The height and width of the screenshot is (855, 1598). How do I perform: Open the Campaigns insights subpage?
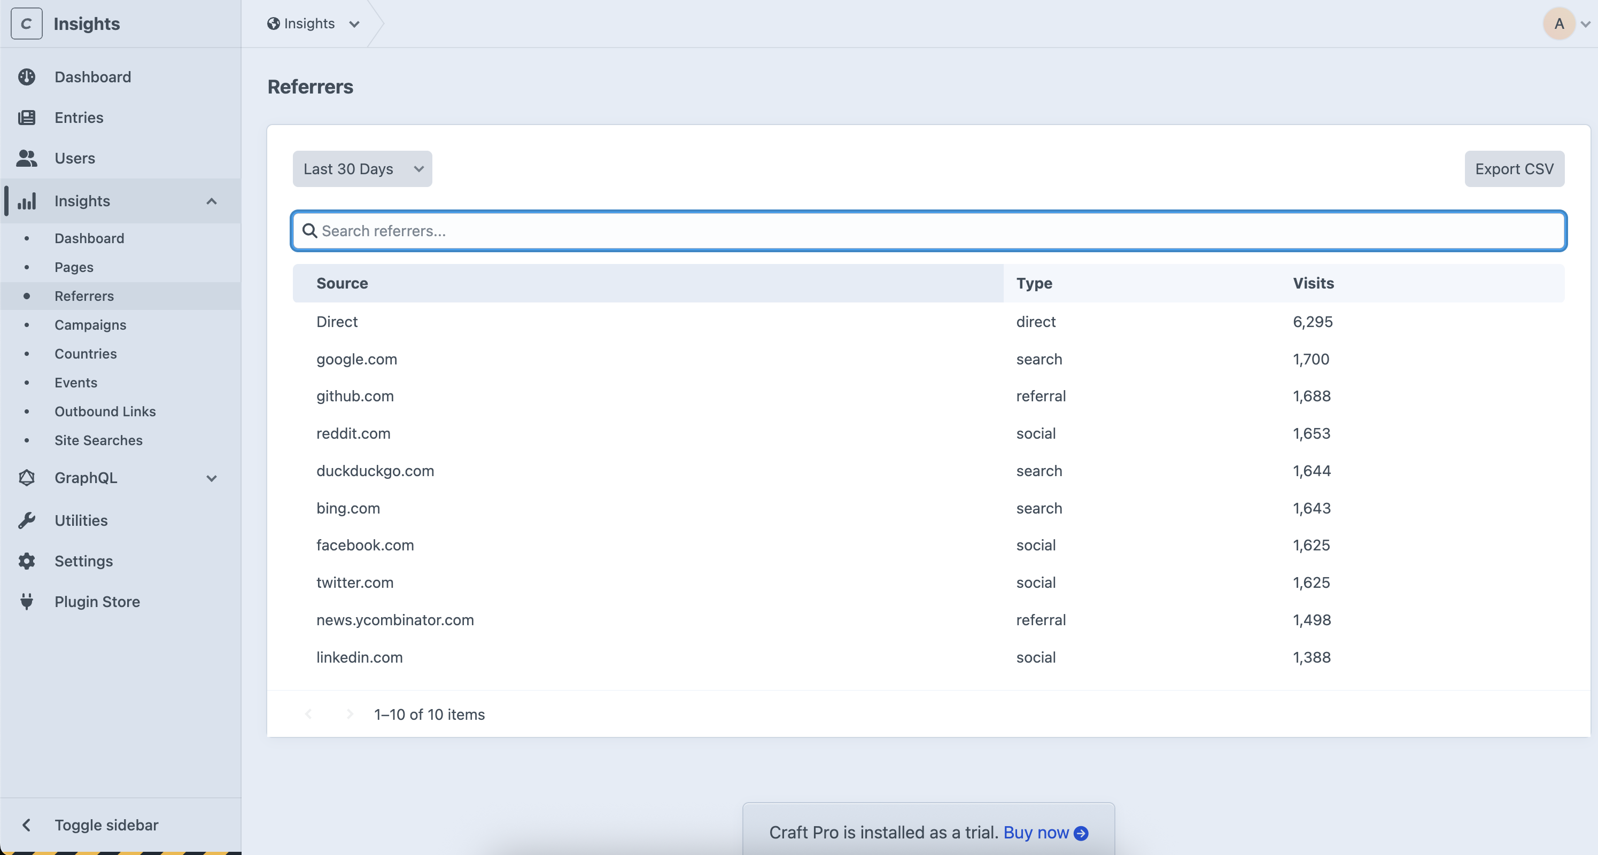[x=90, y=324]
